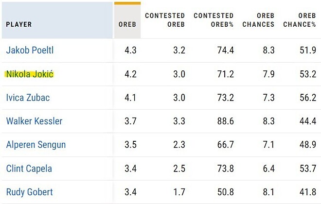The image size is (321, 204).
Task: Click Walker Kessler's 88.6 contested OREB%
Action: pos(226,121)
